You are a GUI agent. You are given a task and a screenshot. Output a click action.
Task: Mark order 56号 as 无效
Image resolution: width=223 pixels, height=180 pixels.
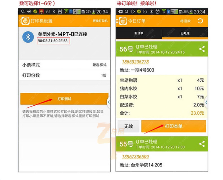[128, 126]
